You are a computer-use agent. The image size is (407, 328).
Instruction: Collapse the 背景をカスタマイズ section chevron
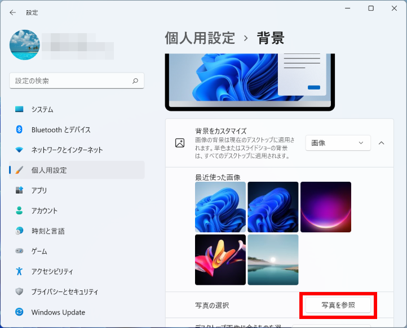[x=381, y=143]
